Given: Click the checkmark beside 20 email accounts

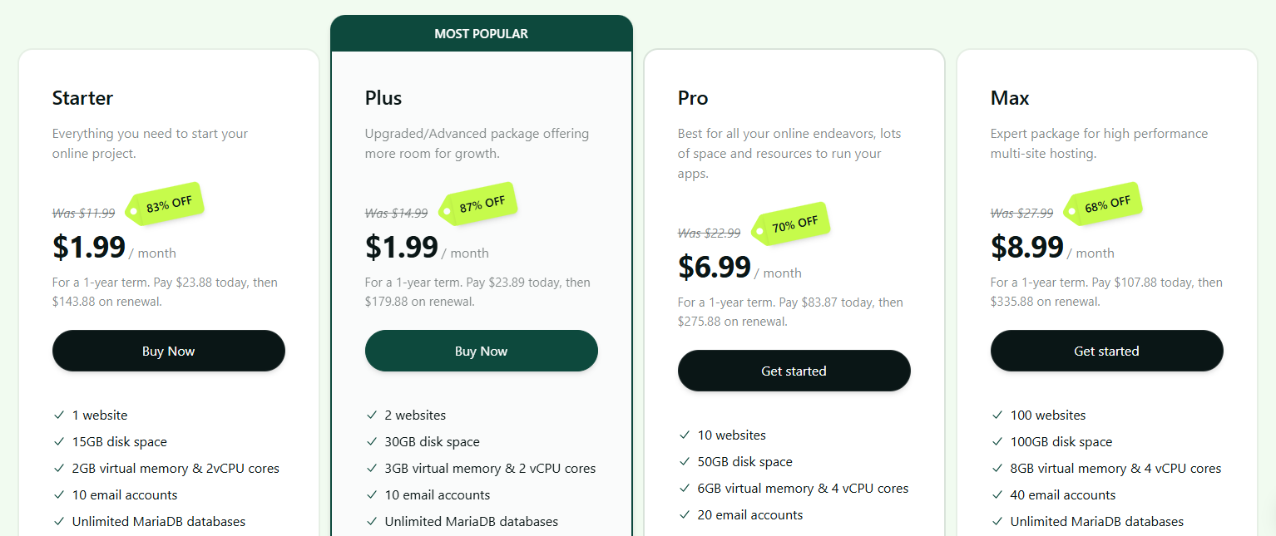Looking at the screenshot, I should [685, 514].
